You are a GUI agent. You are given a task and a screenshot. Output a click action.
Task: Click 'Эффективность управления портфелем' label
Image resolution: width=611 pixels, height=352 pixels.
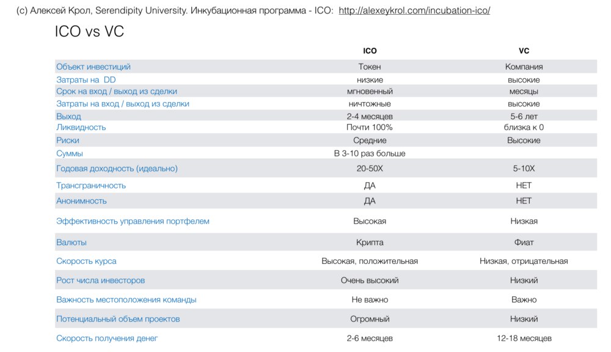click(x=133, y=221)
